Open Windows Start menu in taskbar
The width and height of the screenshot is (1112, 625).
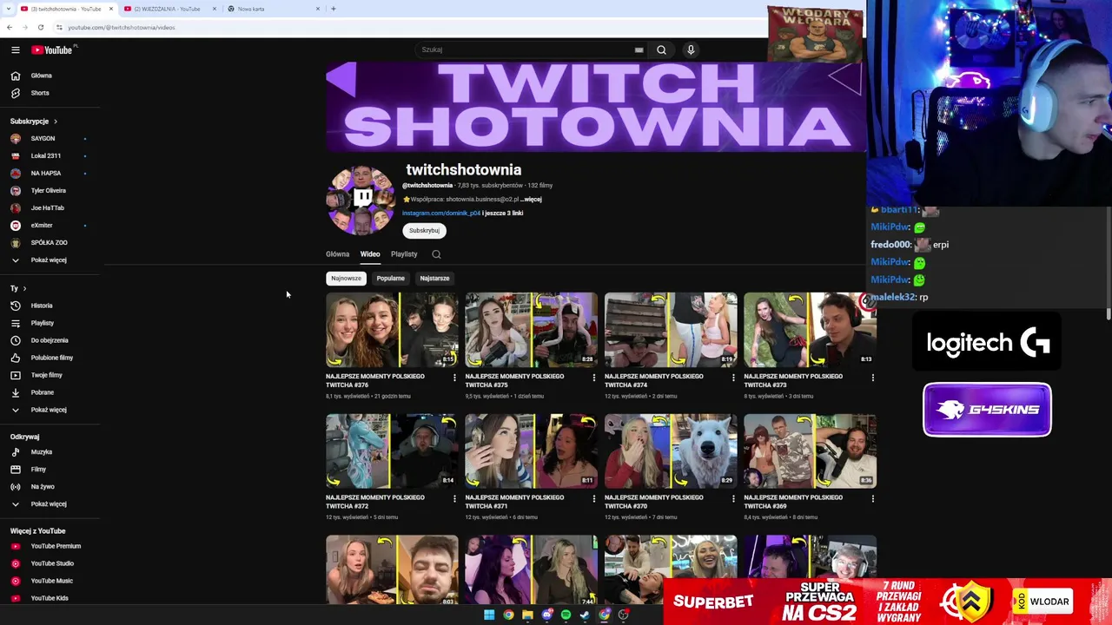pos(489,615)
